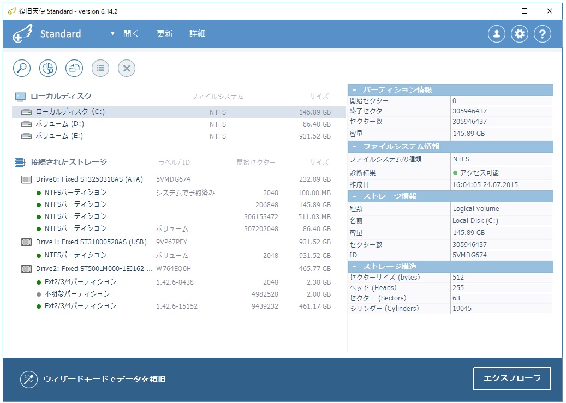Click the Heads value 255
Screen dimensions: 566x403
tap(458, 288)
